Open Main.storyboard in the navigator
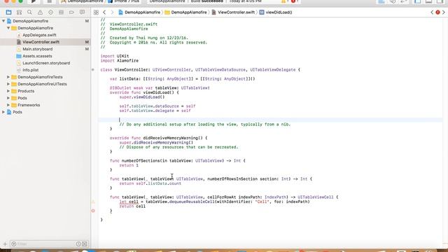 pyautogui.click(x=37, y=49)
